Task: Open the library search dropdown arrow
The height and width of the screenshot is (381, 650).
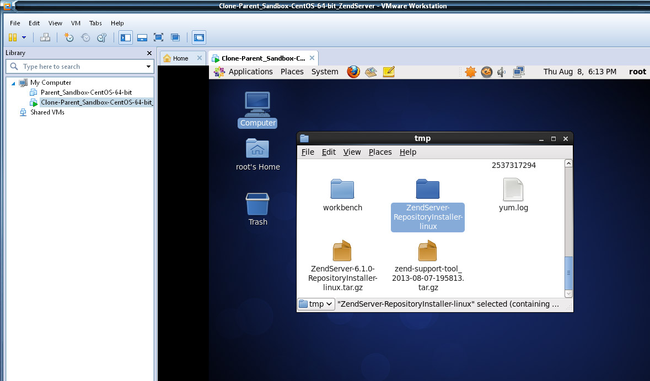Action: pos(148,67)
